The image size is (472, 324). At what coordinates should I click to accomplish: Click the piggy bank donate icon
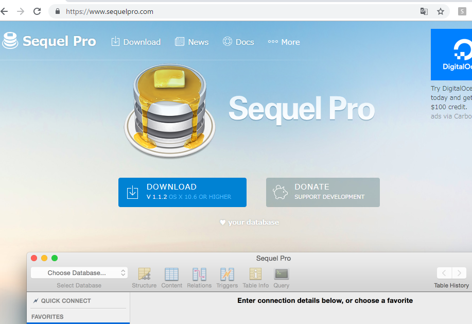(281, 192)
